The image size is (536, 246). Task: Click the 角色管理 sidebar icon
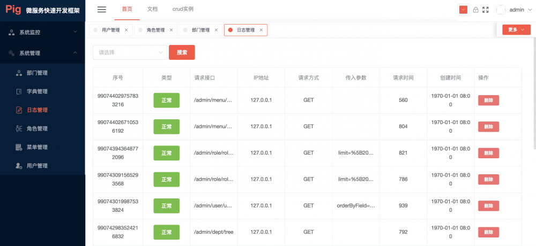pyautogui.click(x=19, y=129)
